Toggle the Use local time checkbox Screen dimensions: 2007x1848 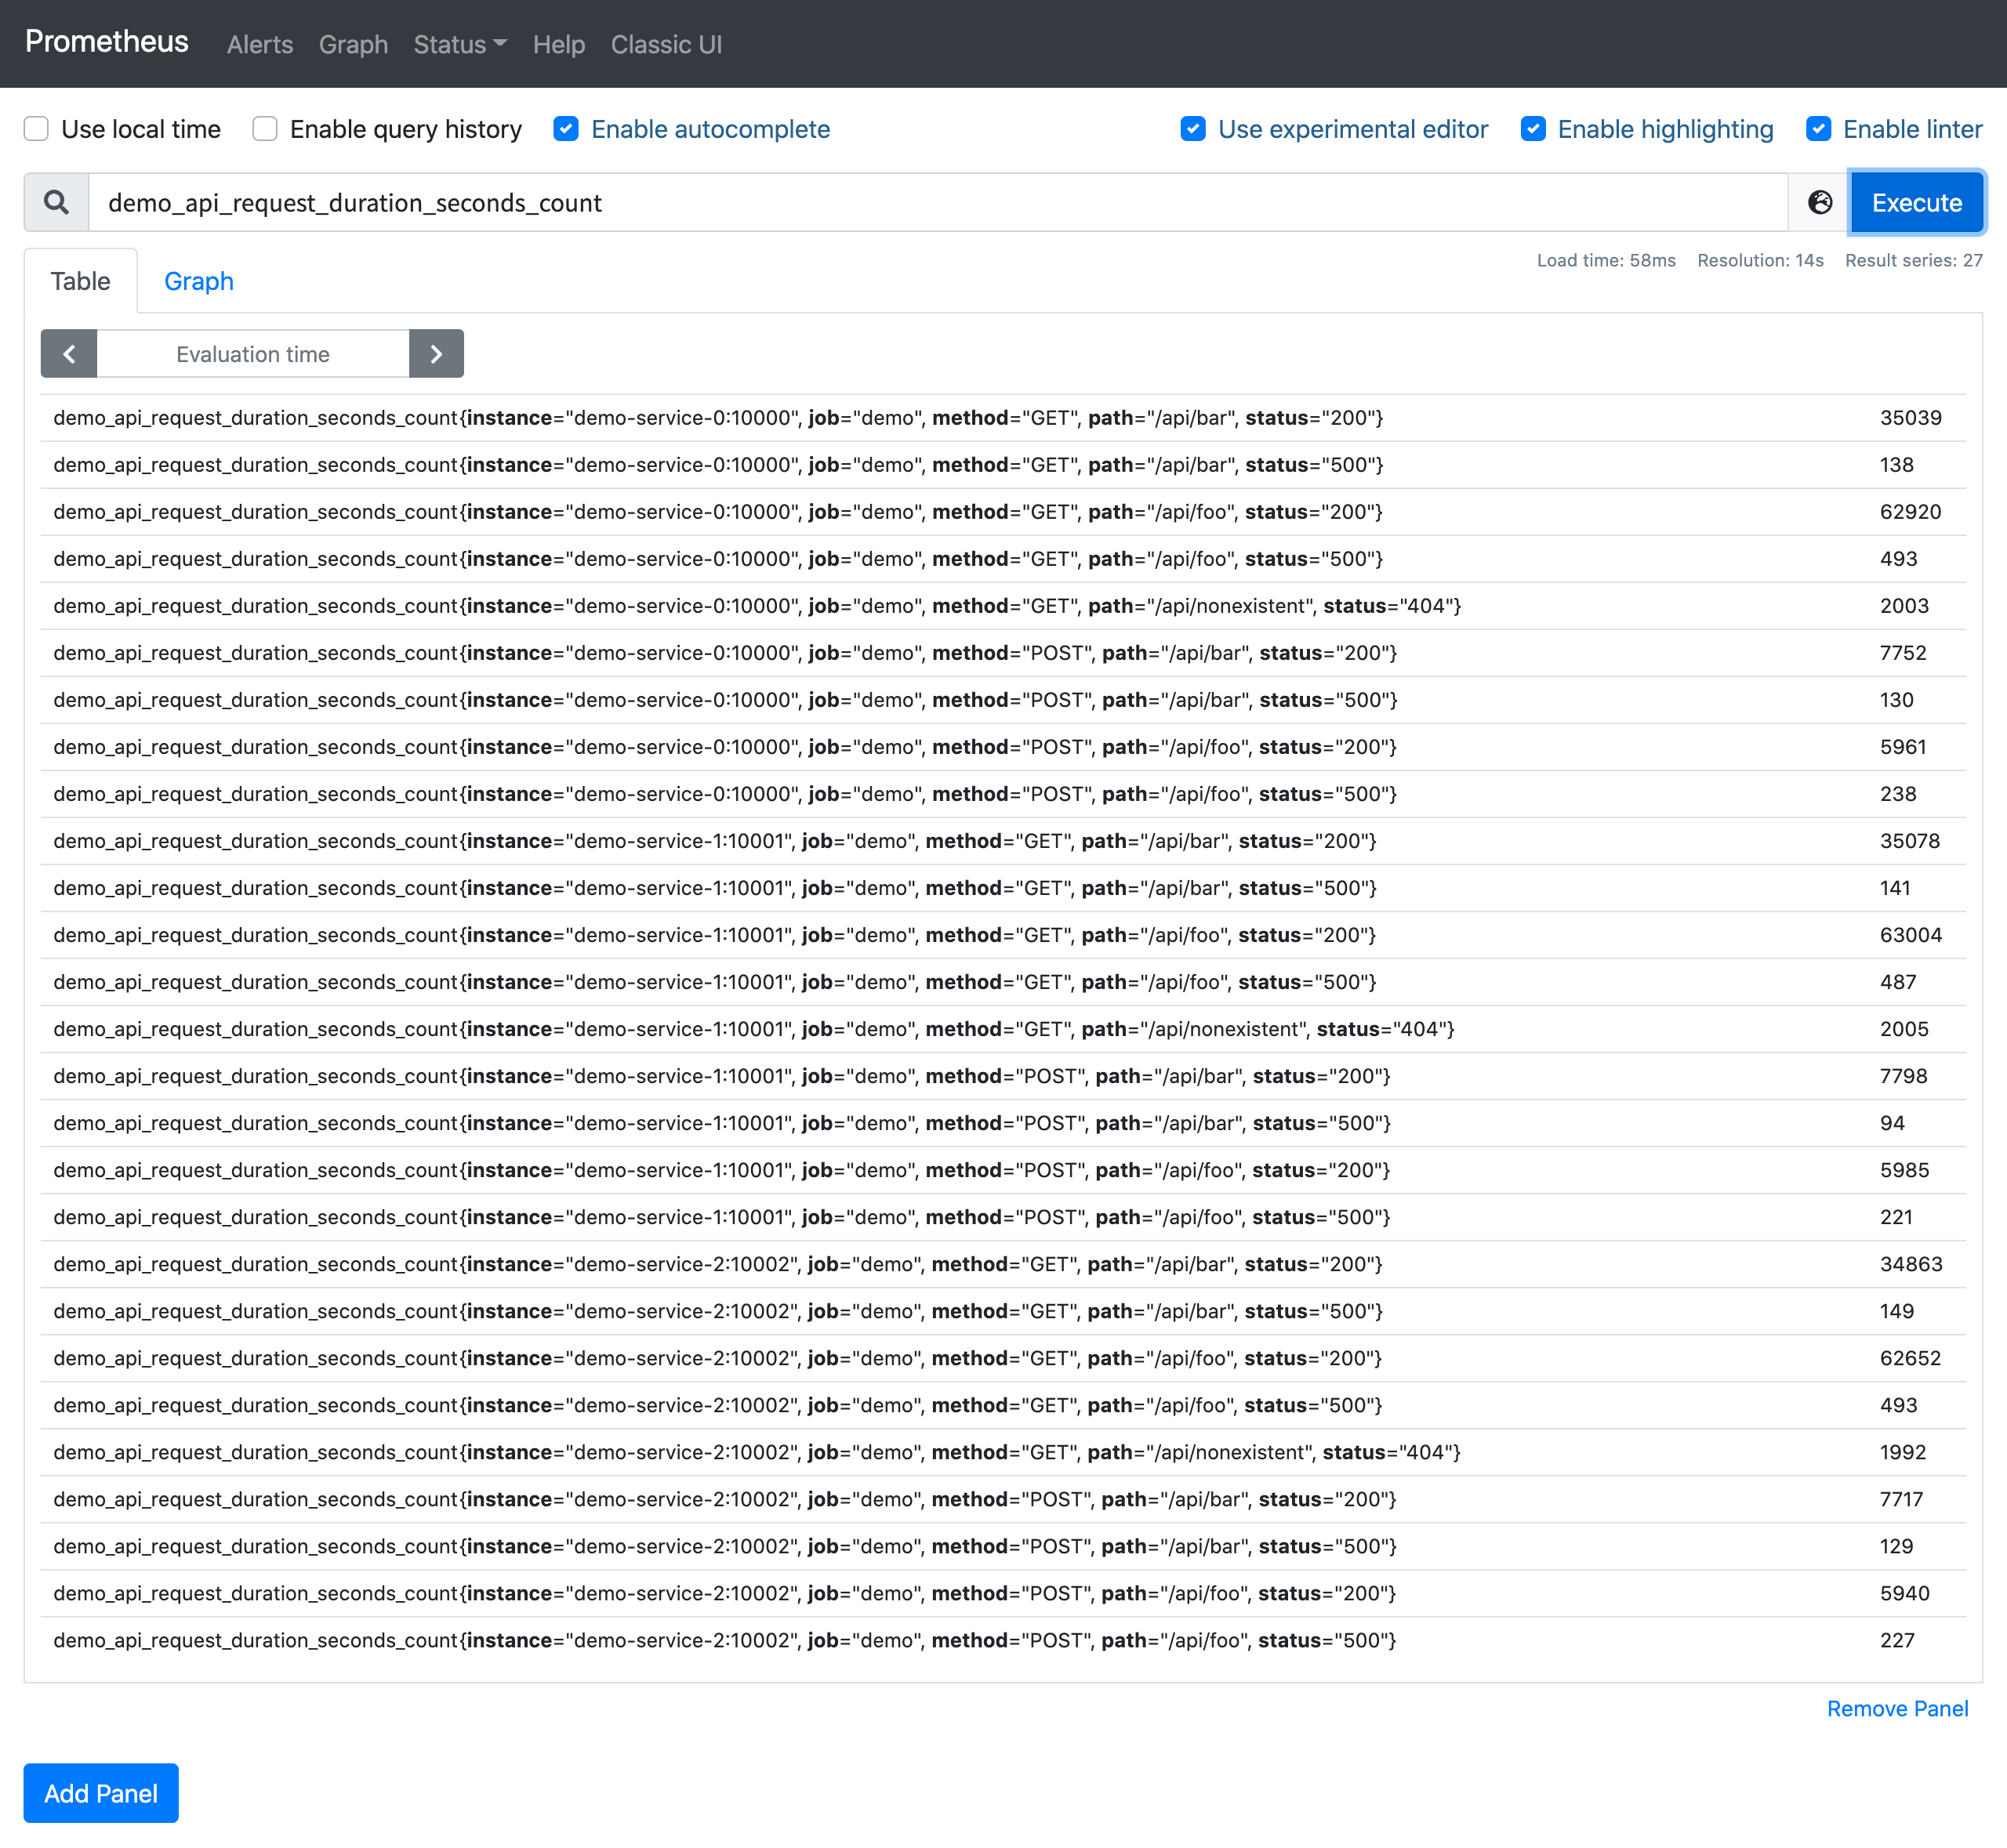coord(37,129)
